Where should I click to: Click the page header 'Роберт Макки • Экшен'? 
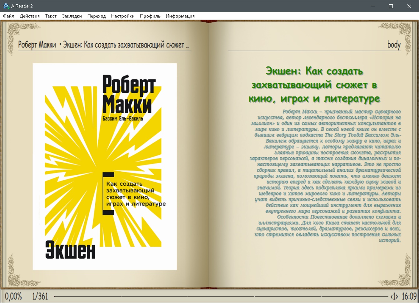[x=104, y=45]
